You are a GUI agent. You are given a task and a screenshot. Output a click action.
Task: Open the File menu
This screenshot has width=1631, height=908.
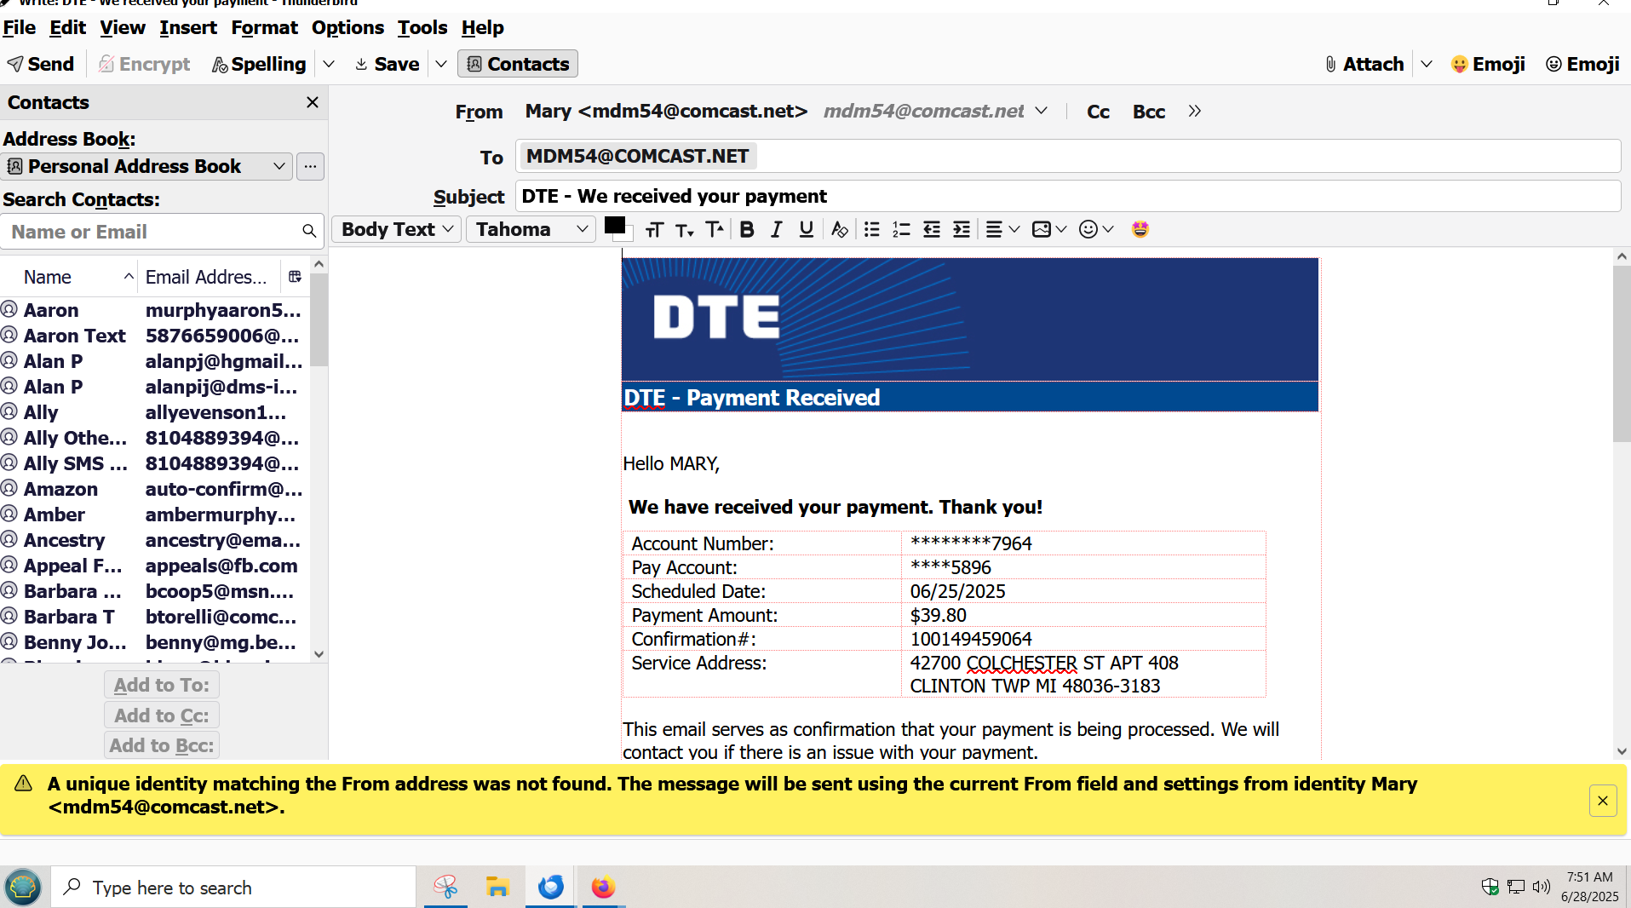point(20,27)
